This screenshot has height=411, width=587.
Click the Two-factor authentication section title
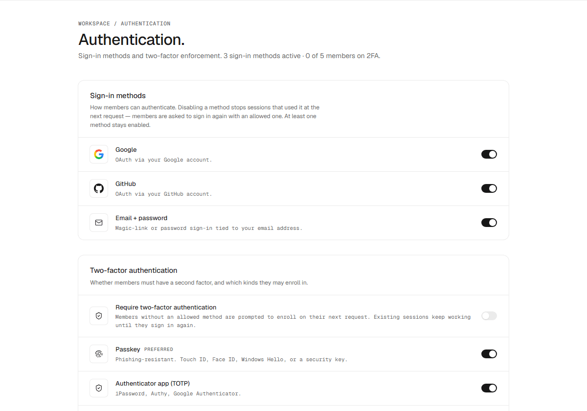pos(134,270)
